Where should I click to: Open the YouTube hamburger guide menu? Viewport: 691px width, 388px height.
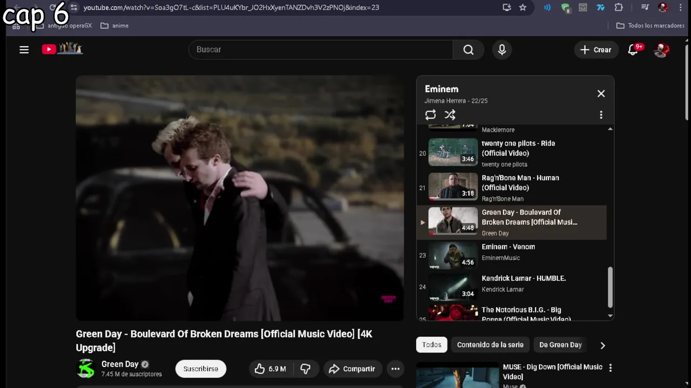point(24,50)
